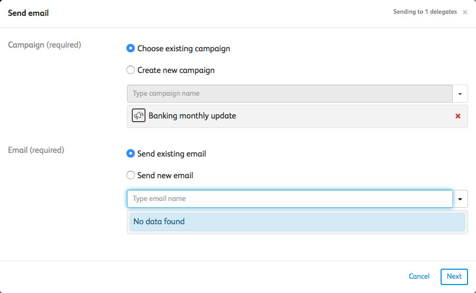Close the Send email dialog
The width and height of the screenshot is (476, 293).
(x=465, y=12)
